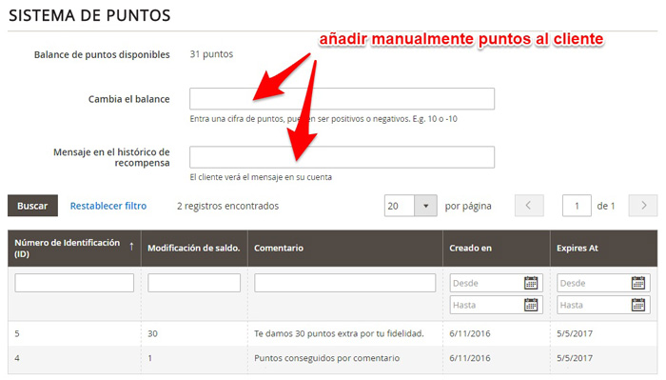Click the modification value 1 in row 4
This screenshot has width=666, height=380.
(x=150, y=358)
